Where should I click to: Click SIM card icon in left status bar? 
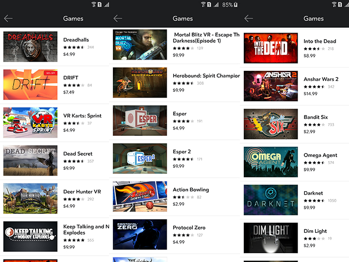coord(99,4)
